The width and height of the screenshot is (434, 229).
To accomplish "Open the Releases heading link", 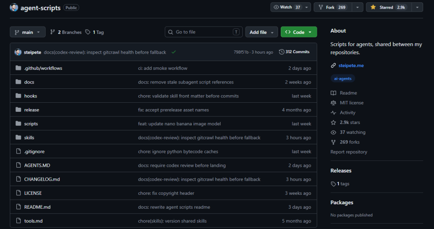I will (x=341, y=170).
